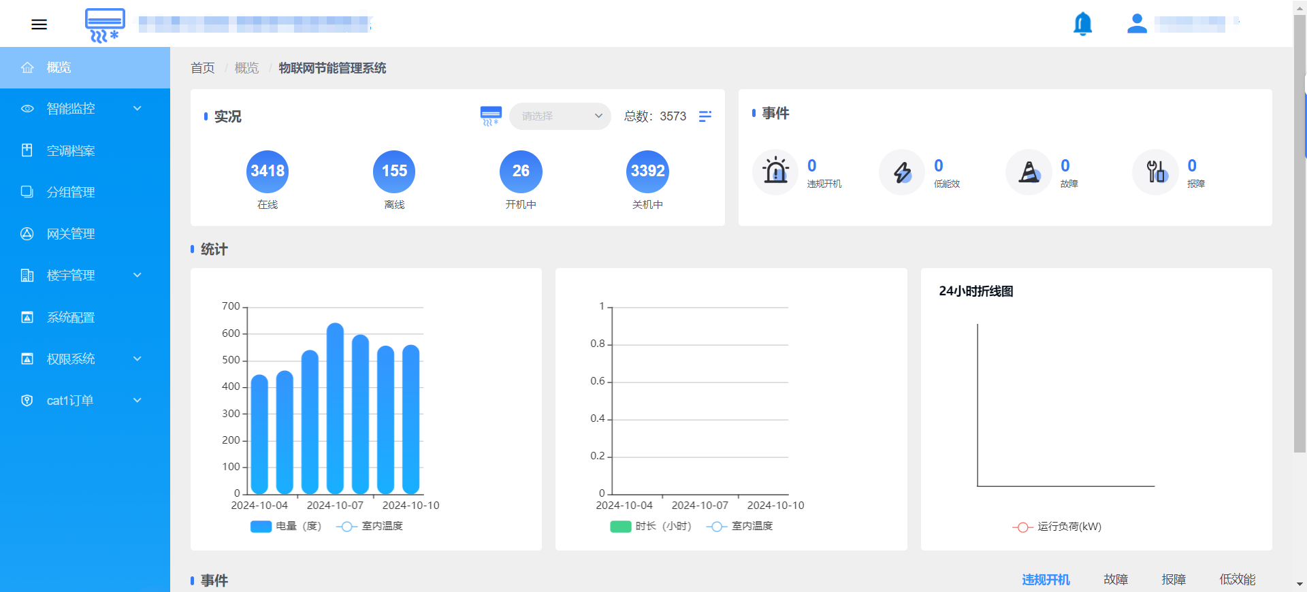
Task: Click the 故障 traffic cone icon
Action: click(x=1029, y=171)
